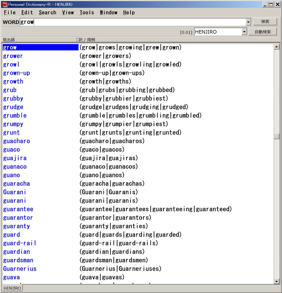Select the headword 'guardian'
This screenshot has width=282, height=293.
pos(16,252)
